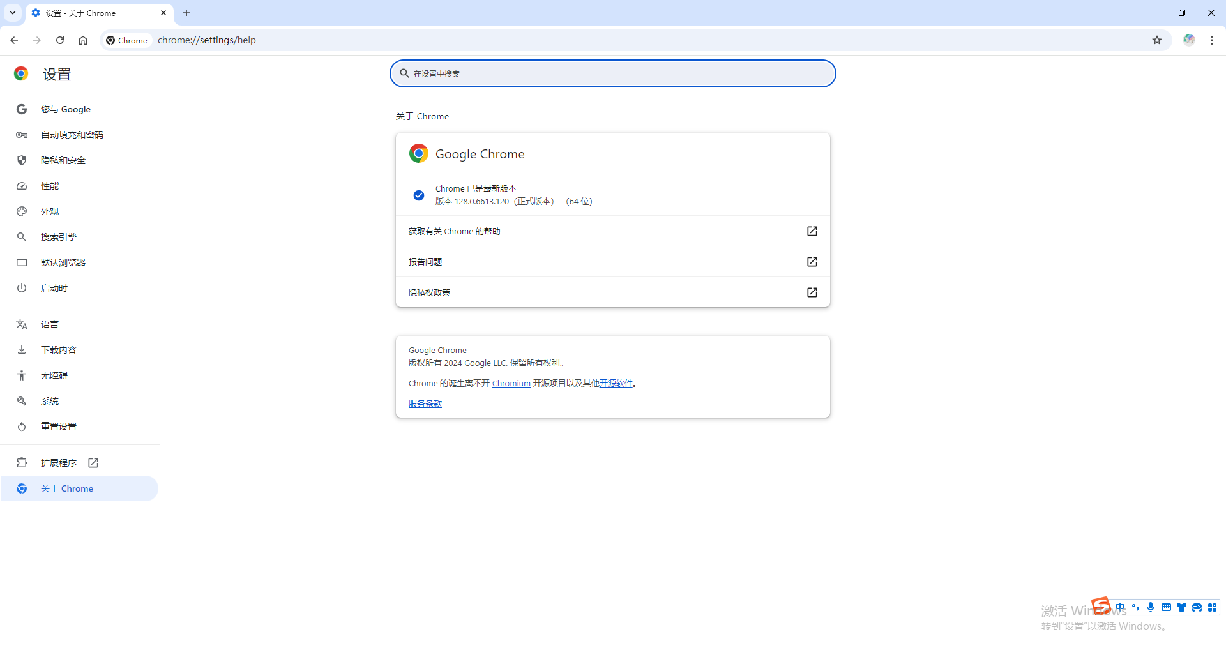Click the Google G icon in sidebar

pyautogui.click(x=22, y=109)
